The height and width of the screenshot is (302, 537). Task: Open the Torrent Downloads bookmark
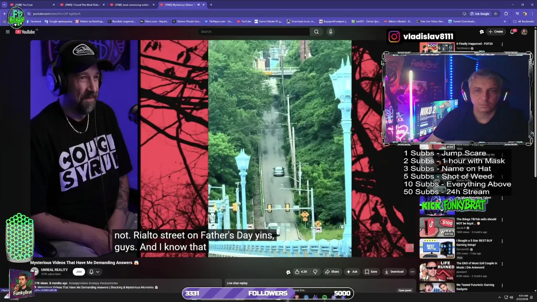click(x=461, y=21)
